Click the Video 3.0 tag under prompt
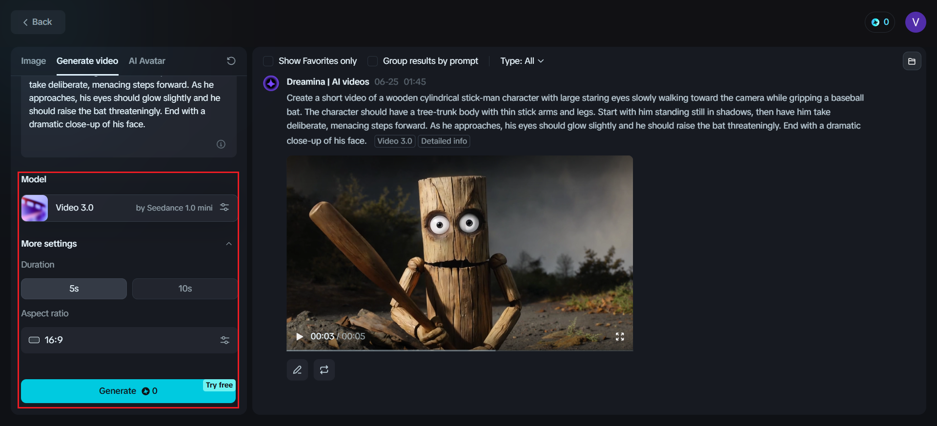937x426 pixels. [x=395, y=141]
